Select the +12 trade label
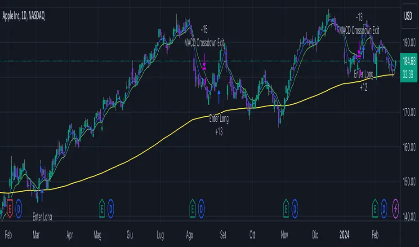This screenshot has width=419, height=247. click(363, 87)
